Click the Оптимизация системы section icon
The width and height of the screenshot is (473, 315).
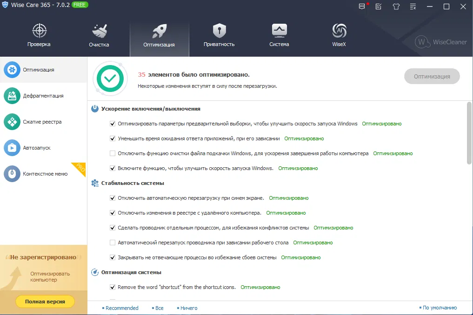95,272
